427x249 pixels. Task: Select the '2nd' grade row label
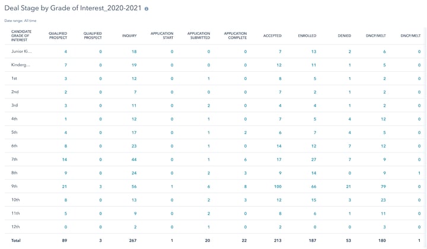15,92
